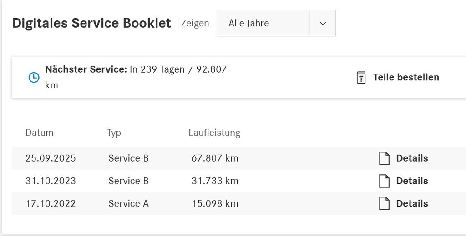Click the clock icon beside Nächster Service
This screenshot has width=466, height=236.
coord(34,77)
